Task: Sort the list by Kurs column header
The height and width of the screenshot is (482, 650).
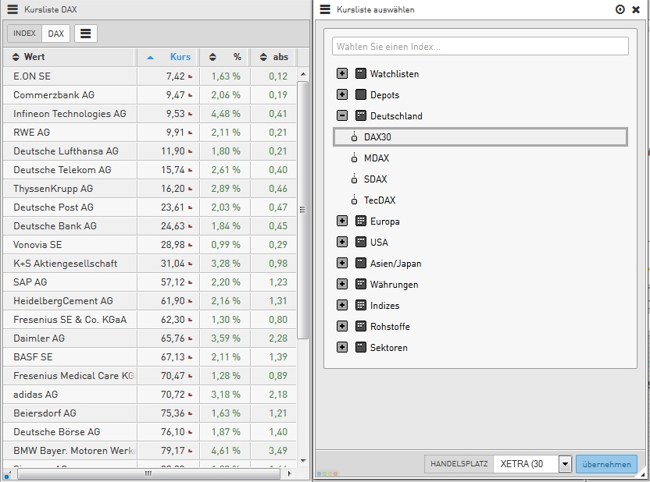Action: 180,57
